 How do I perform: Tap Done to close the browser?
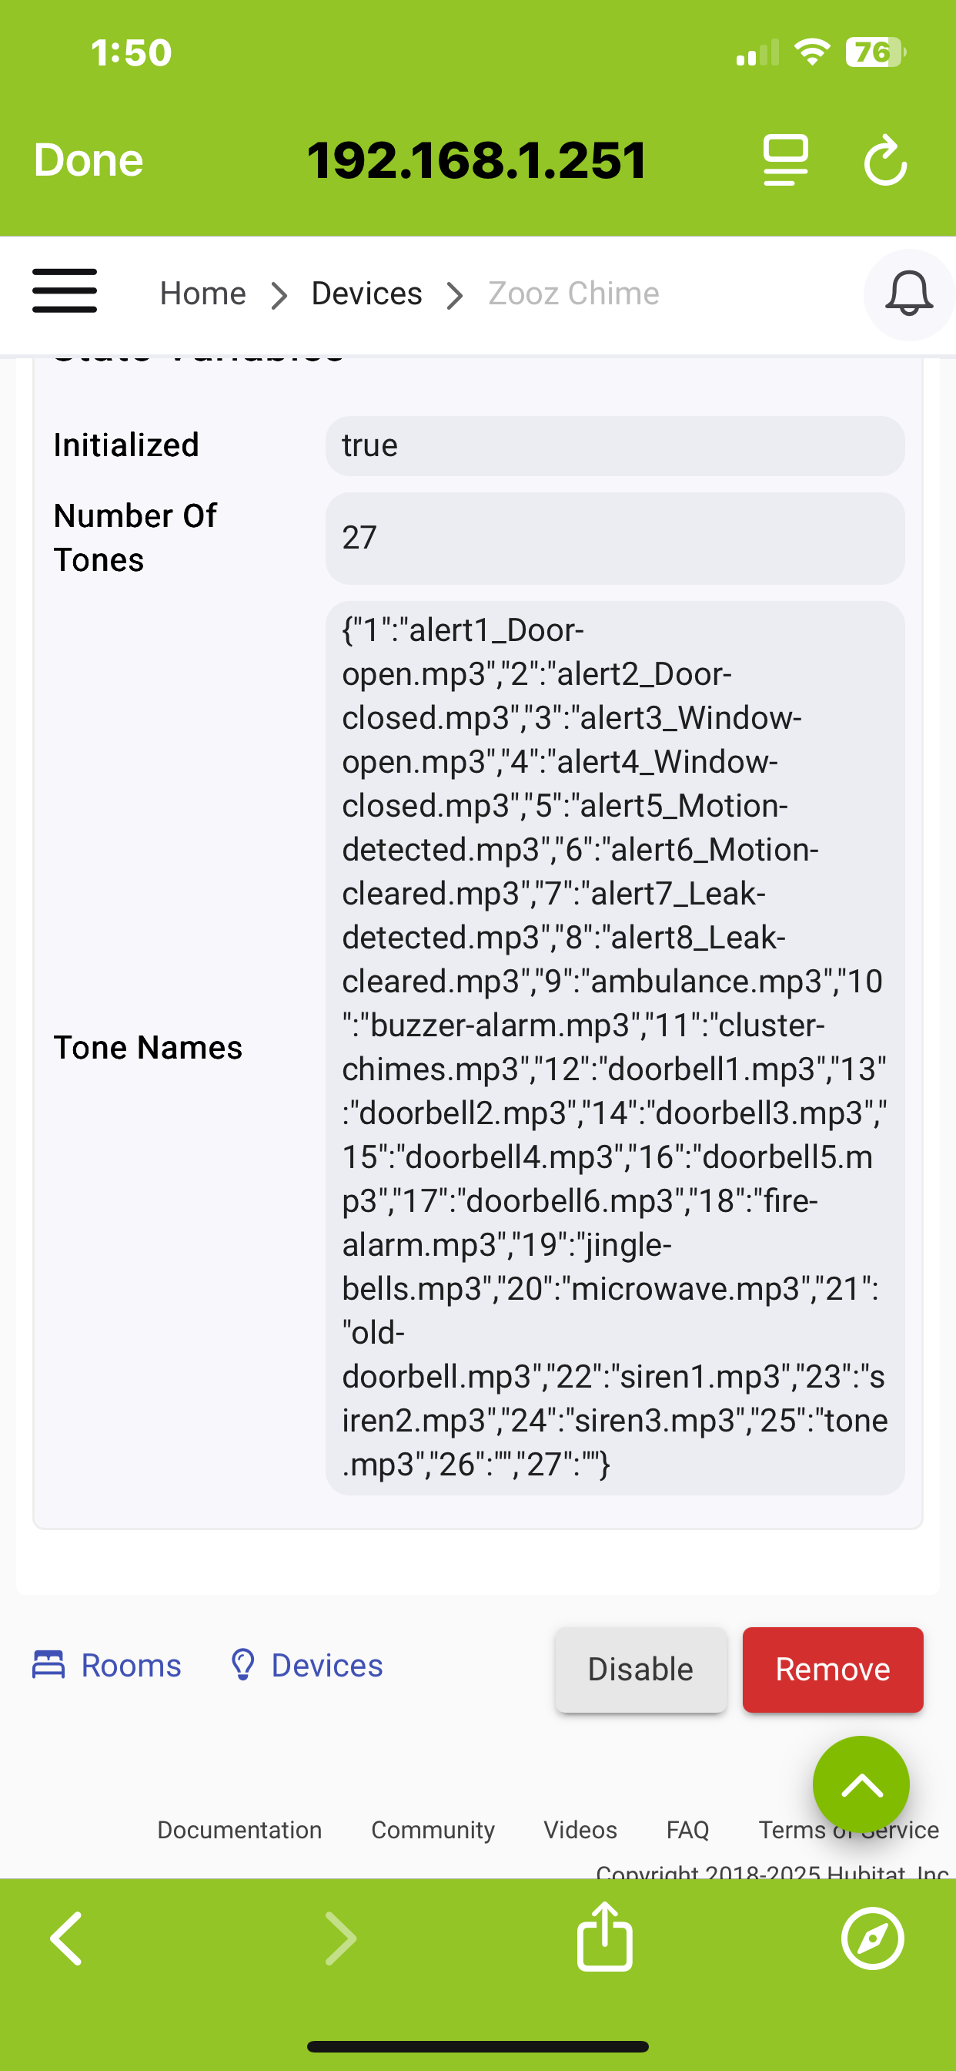89,160
